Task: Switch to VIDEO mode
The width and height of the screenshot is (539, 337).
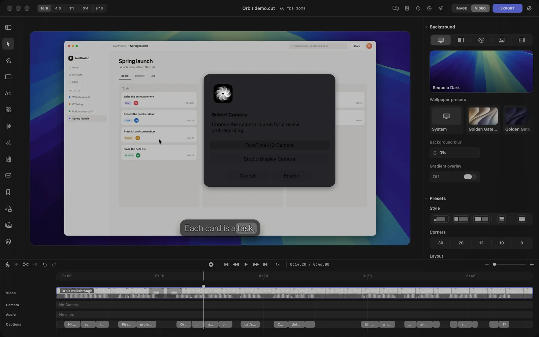Action: click(x=480, y=8)
